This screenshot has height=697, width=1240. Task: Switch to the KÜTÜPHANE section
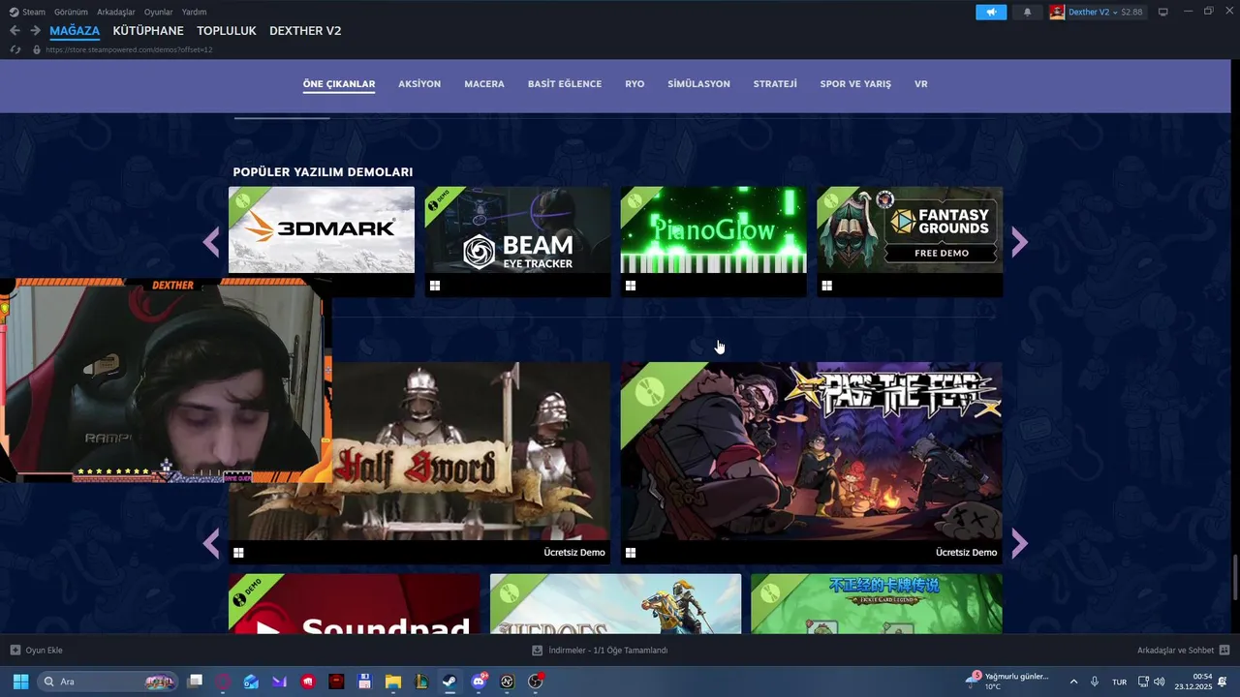tap(148, 31)
